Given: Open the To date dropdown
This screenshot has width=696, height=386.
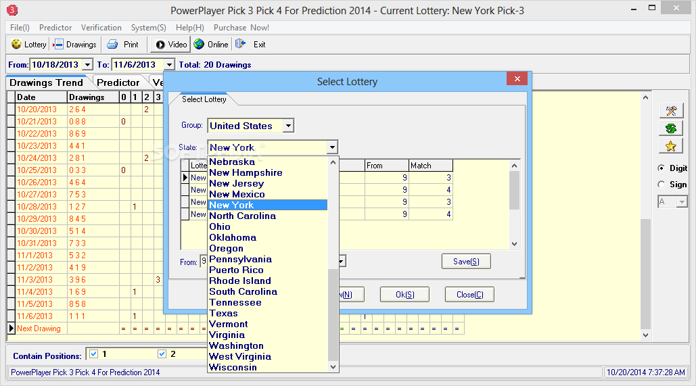Looking at the screenshot, I should click(x=169, y=65).
